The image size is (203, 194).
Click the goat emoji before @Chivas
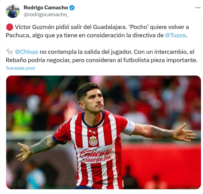pos(10,52)
